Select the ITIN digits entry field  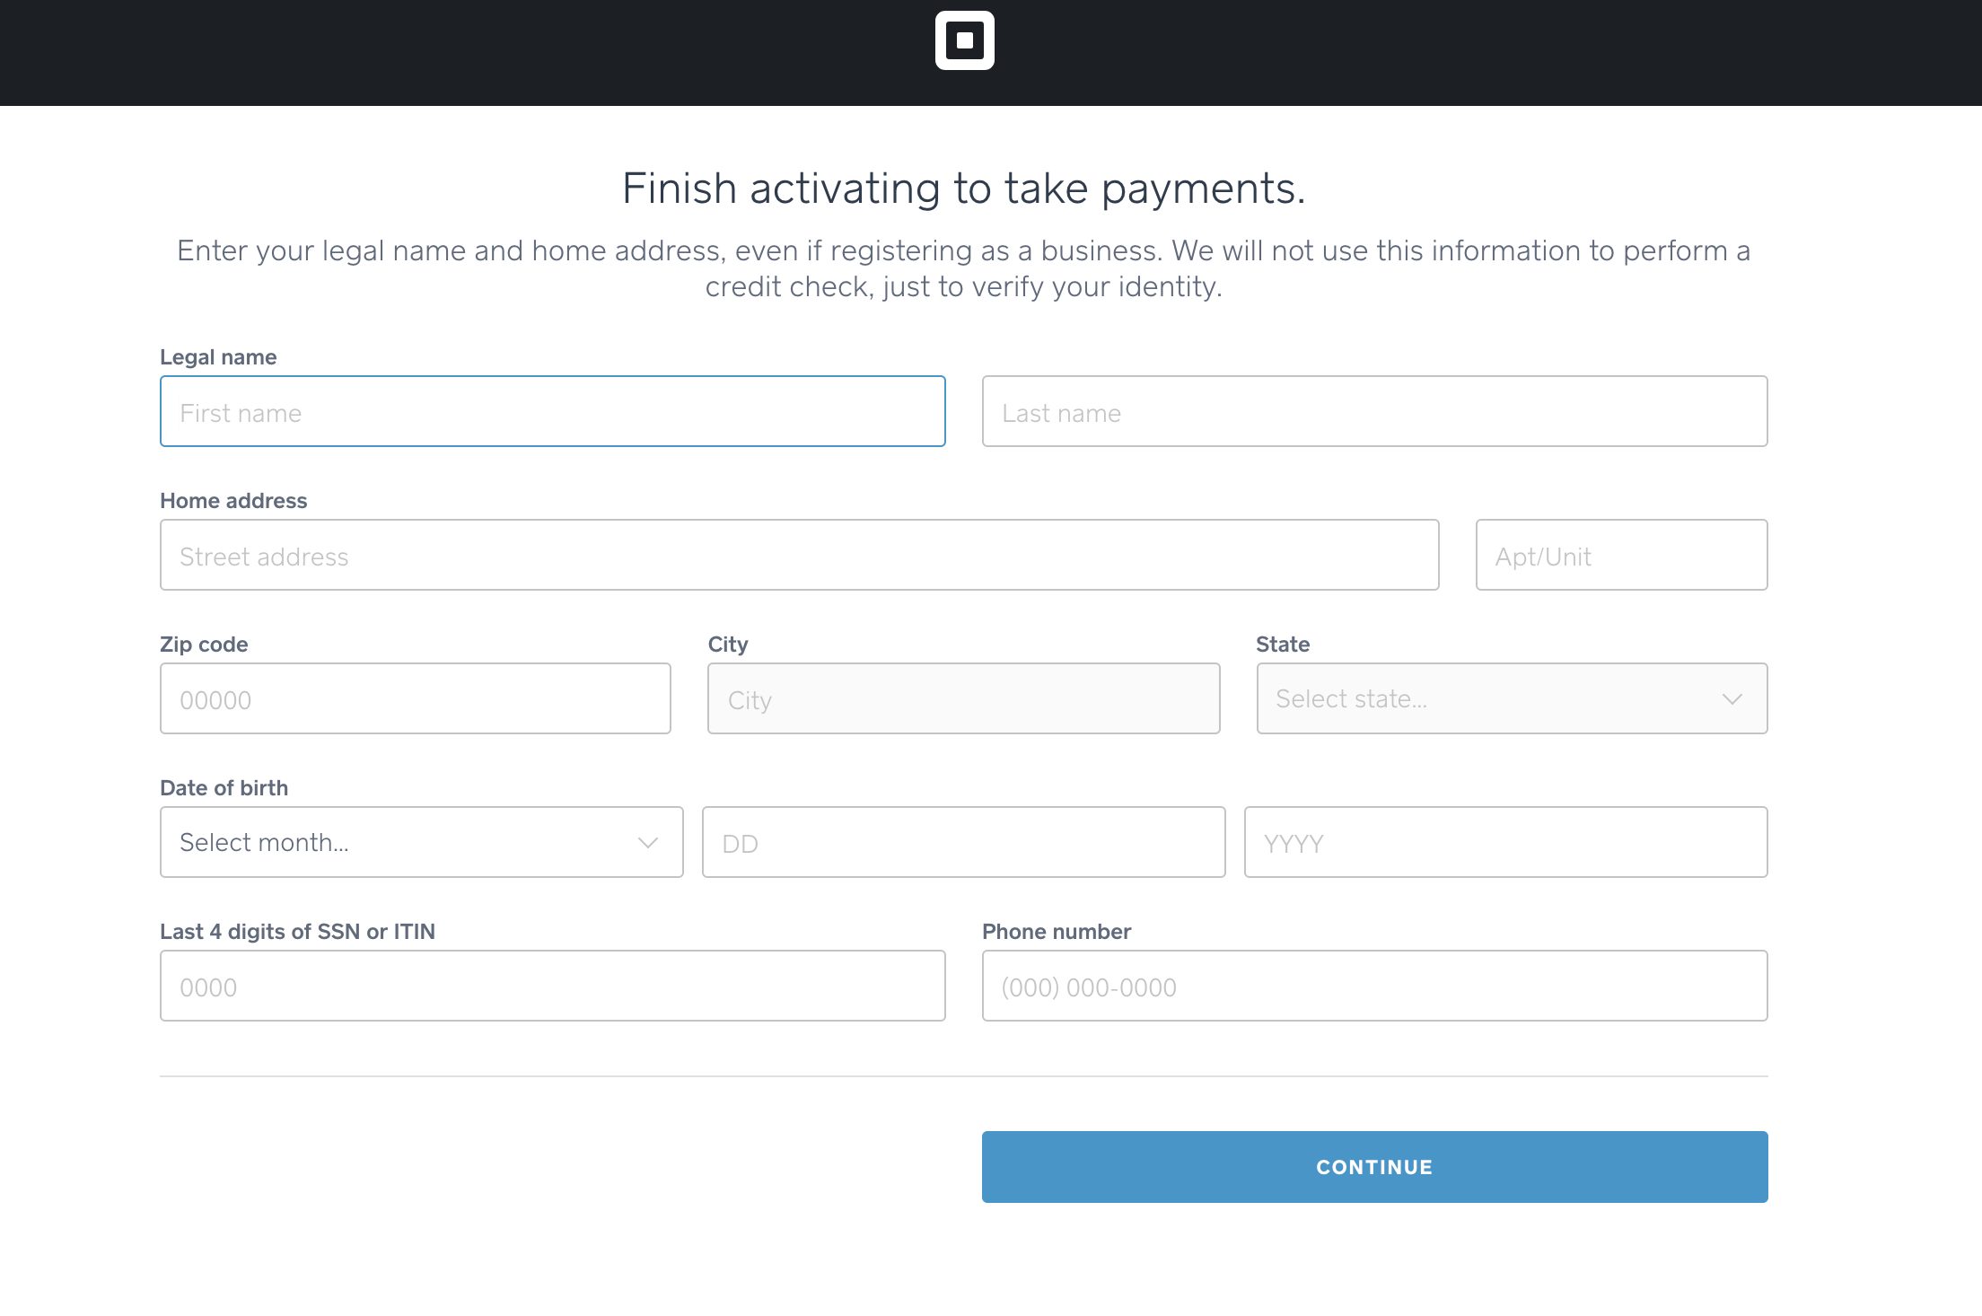click(x=552, y=987)
